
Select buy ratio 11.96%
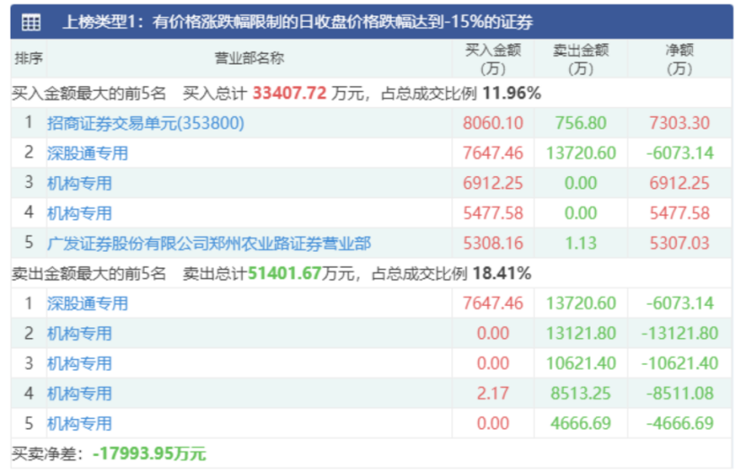511,93
